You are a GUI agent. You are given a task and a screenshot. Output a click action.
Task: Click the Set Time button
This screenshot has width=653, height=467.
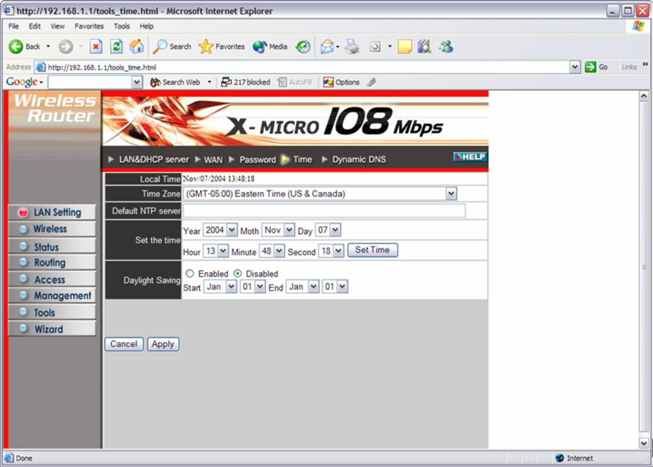click(372, 250)
